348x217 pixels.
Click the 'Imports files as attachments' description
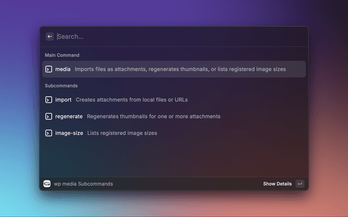[x=180, y=69]
